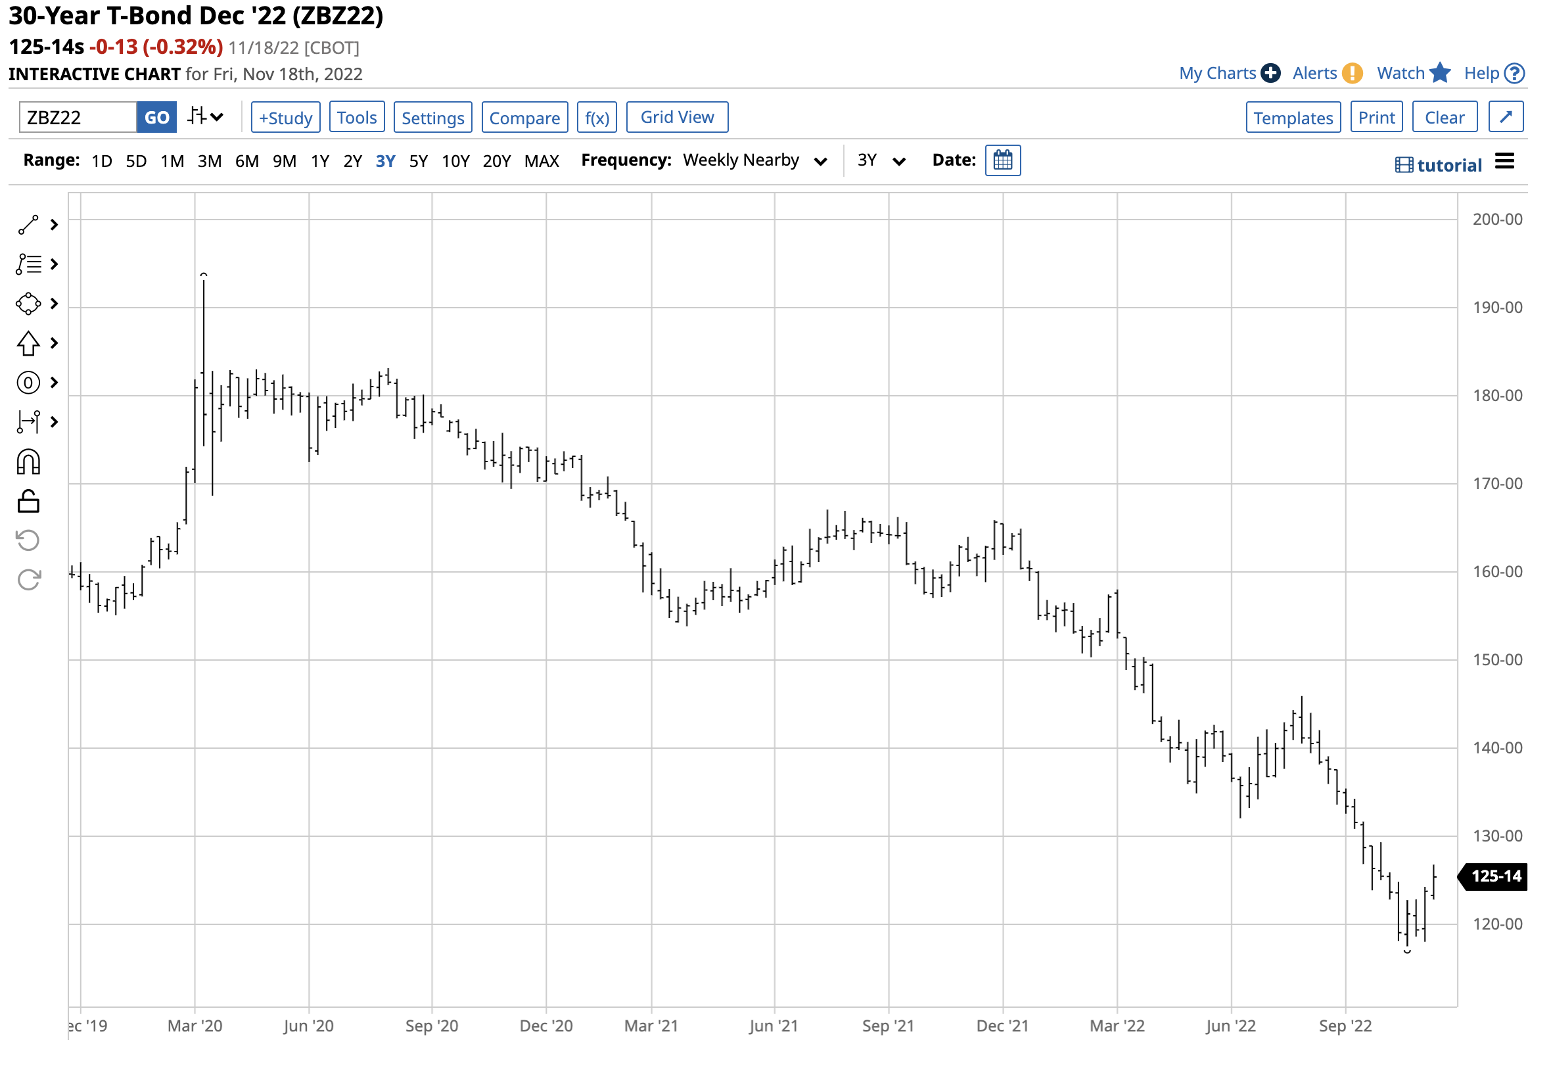This screenshot has width=1551, height=1065.
Task: Select the 6M range
Action: tap(248, 161)
